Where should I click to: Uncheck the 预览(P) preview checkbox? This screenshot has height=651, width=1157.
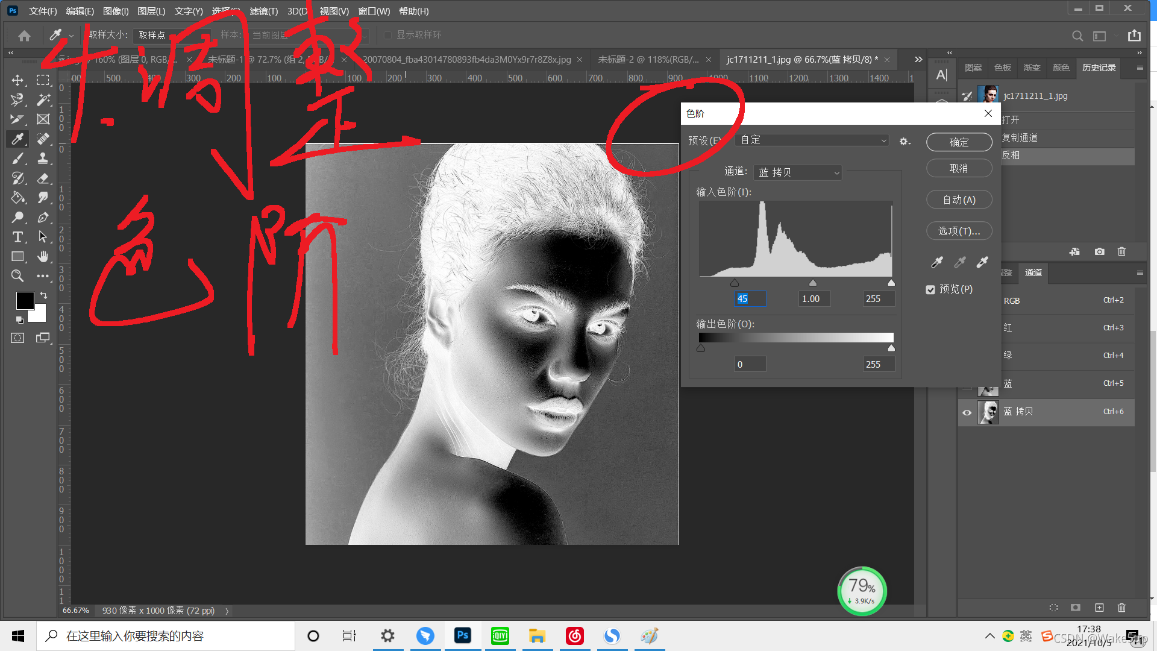930,290
